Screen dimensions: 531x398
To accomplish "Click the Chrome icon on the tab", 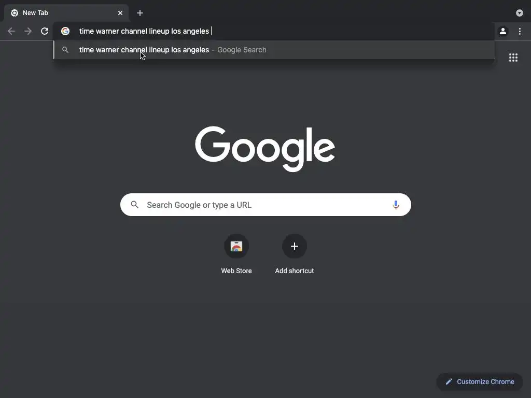I will (x=15, y=13).
